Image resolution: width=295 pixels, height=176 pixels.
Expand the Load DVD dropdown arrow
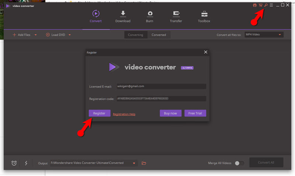(x=70, y=35)
